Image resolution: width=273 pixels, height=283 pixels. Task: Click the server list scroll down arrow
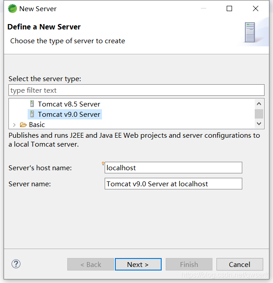click(259, 123)
